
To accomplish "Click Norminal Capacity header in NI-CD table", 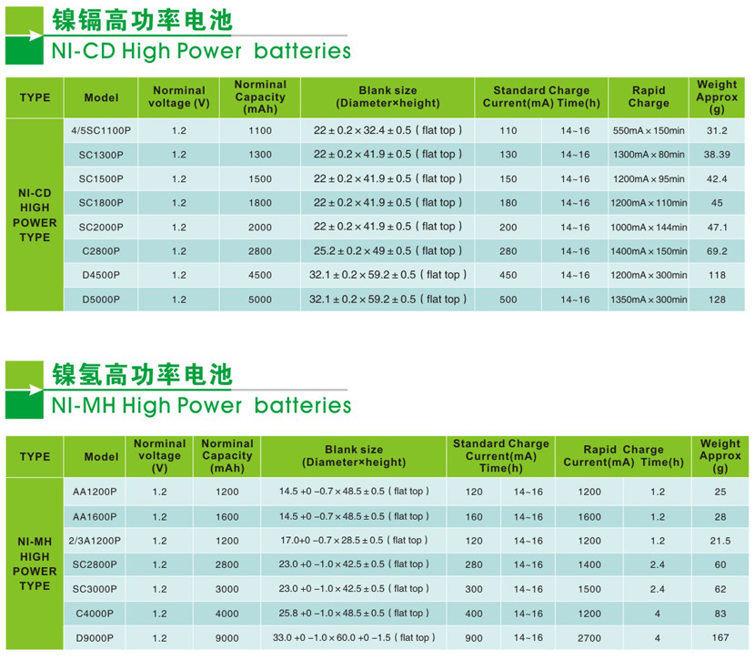I will click(260, 96).
